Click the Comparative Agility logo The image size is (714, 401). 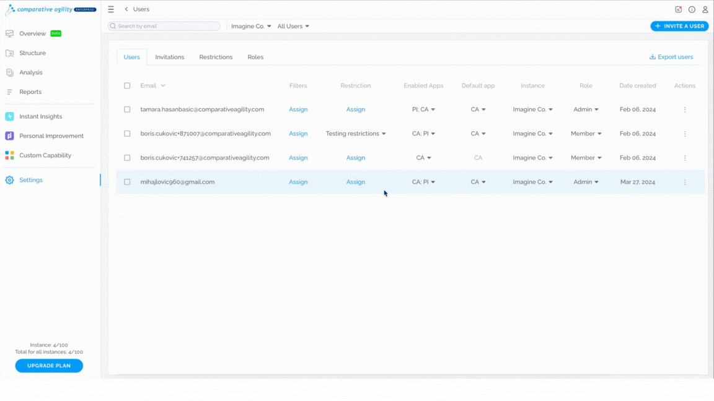pos(50,9)
